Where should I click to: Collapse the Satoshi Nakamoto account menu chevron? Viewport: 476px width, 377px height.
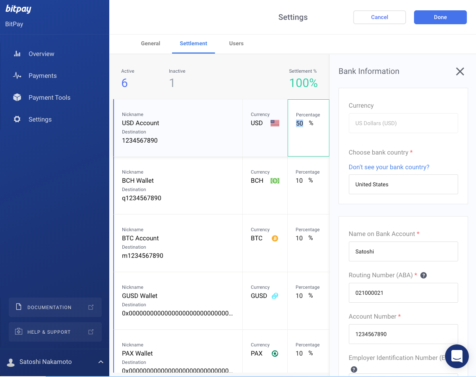point(101,362)
